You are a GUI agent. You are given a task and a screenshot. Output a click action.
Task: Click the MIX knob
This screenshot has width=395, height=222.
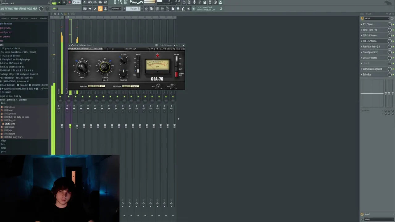click(x=158, y=86)
